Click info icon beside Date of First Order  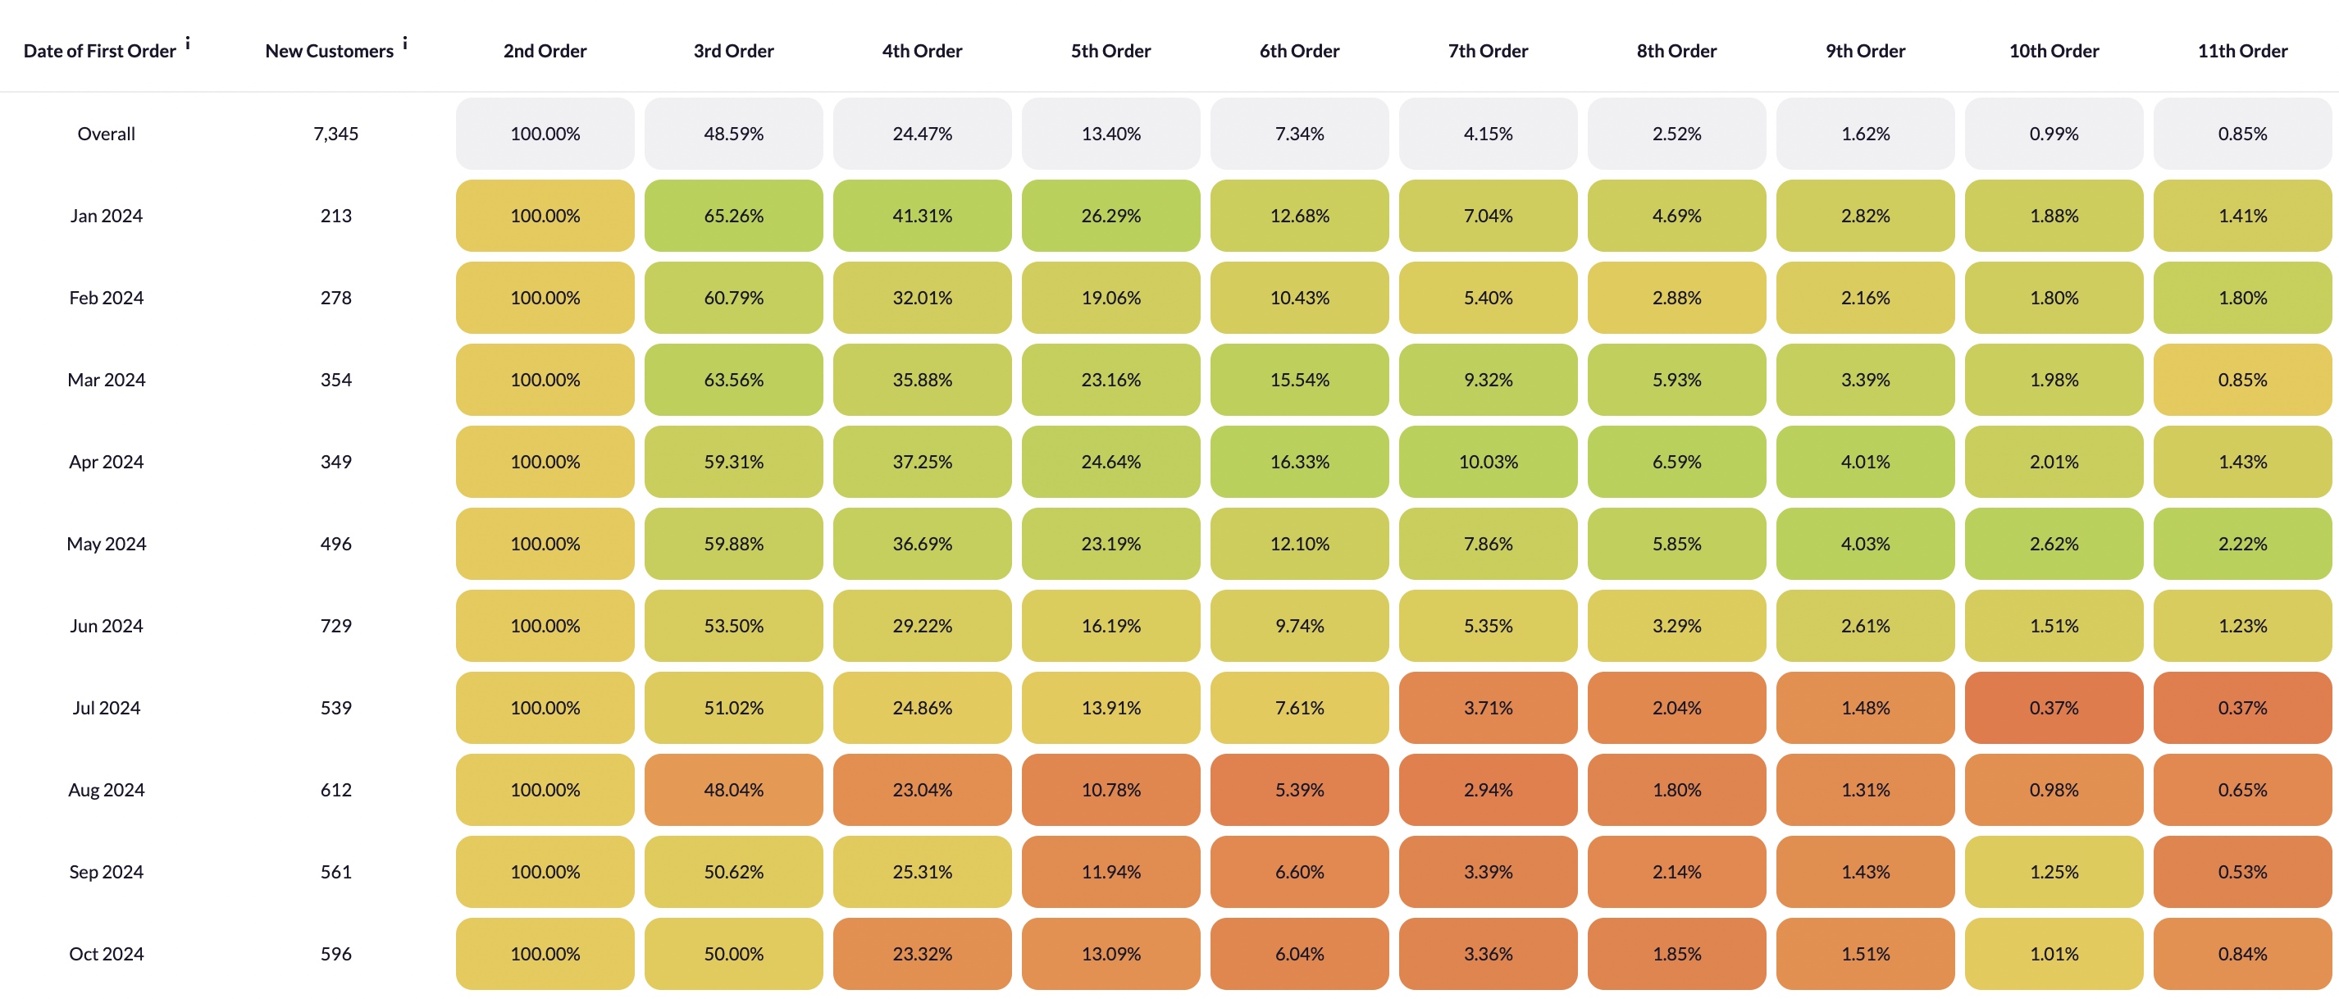pyautogui.click(x=188, y=43)
